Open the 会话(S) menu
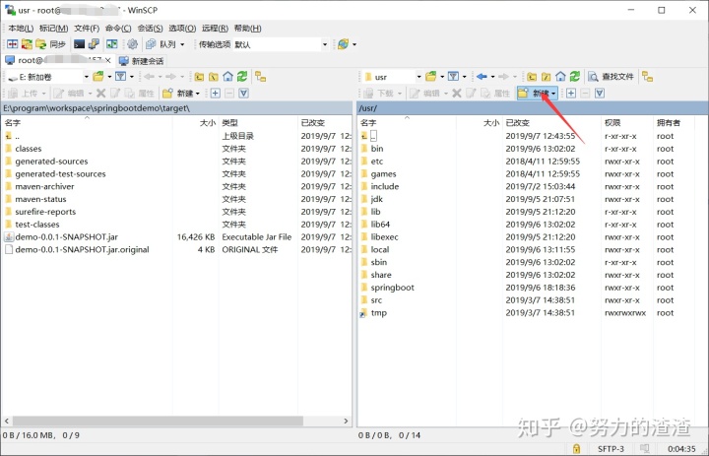The height and width of the screenshot is (456, 709). coord(150,28)
